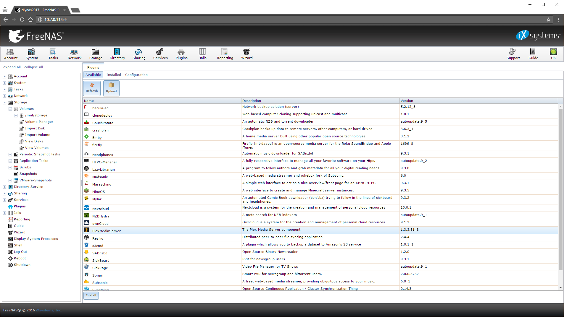This screenshot has width=564, height=317.
Task: Sort by the Version column header
Action: [478, 101]
